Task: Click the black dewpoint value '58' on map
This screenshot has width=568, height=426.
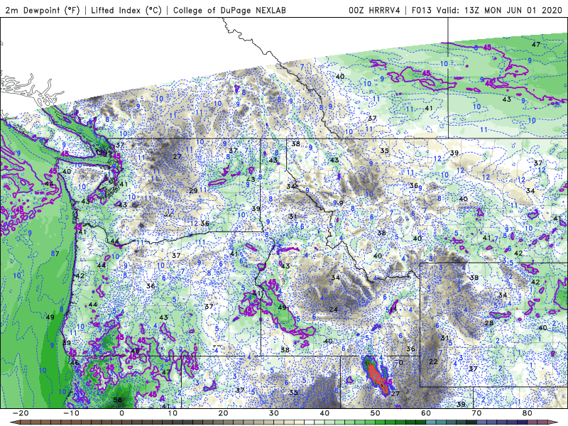Action: (117, 400)
